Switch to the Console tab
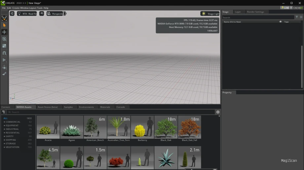Screen dimensions: 304x170 pos(121,107)
